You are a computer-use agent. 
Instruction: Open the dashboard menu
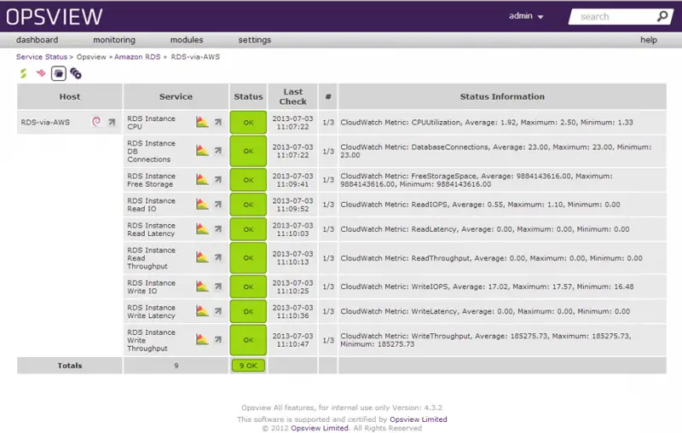[37, 39]
